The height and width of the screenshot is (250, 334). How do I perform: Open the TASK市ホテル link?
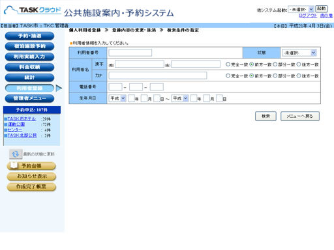pyautogui.click(x=22, y=119)
